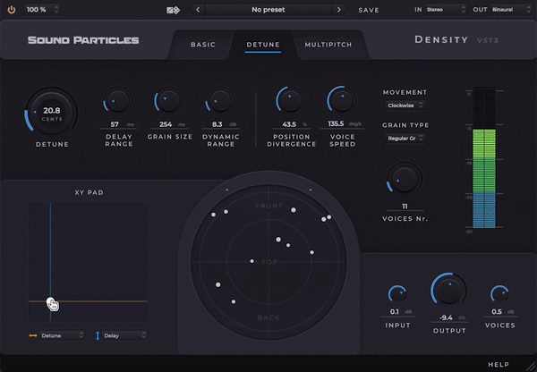537x372 pixels.
Task: Open the OUT Binaural format dropdown
Action: pos(507,10)
